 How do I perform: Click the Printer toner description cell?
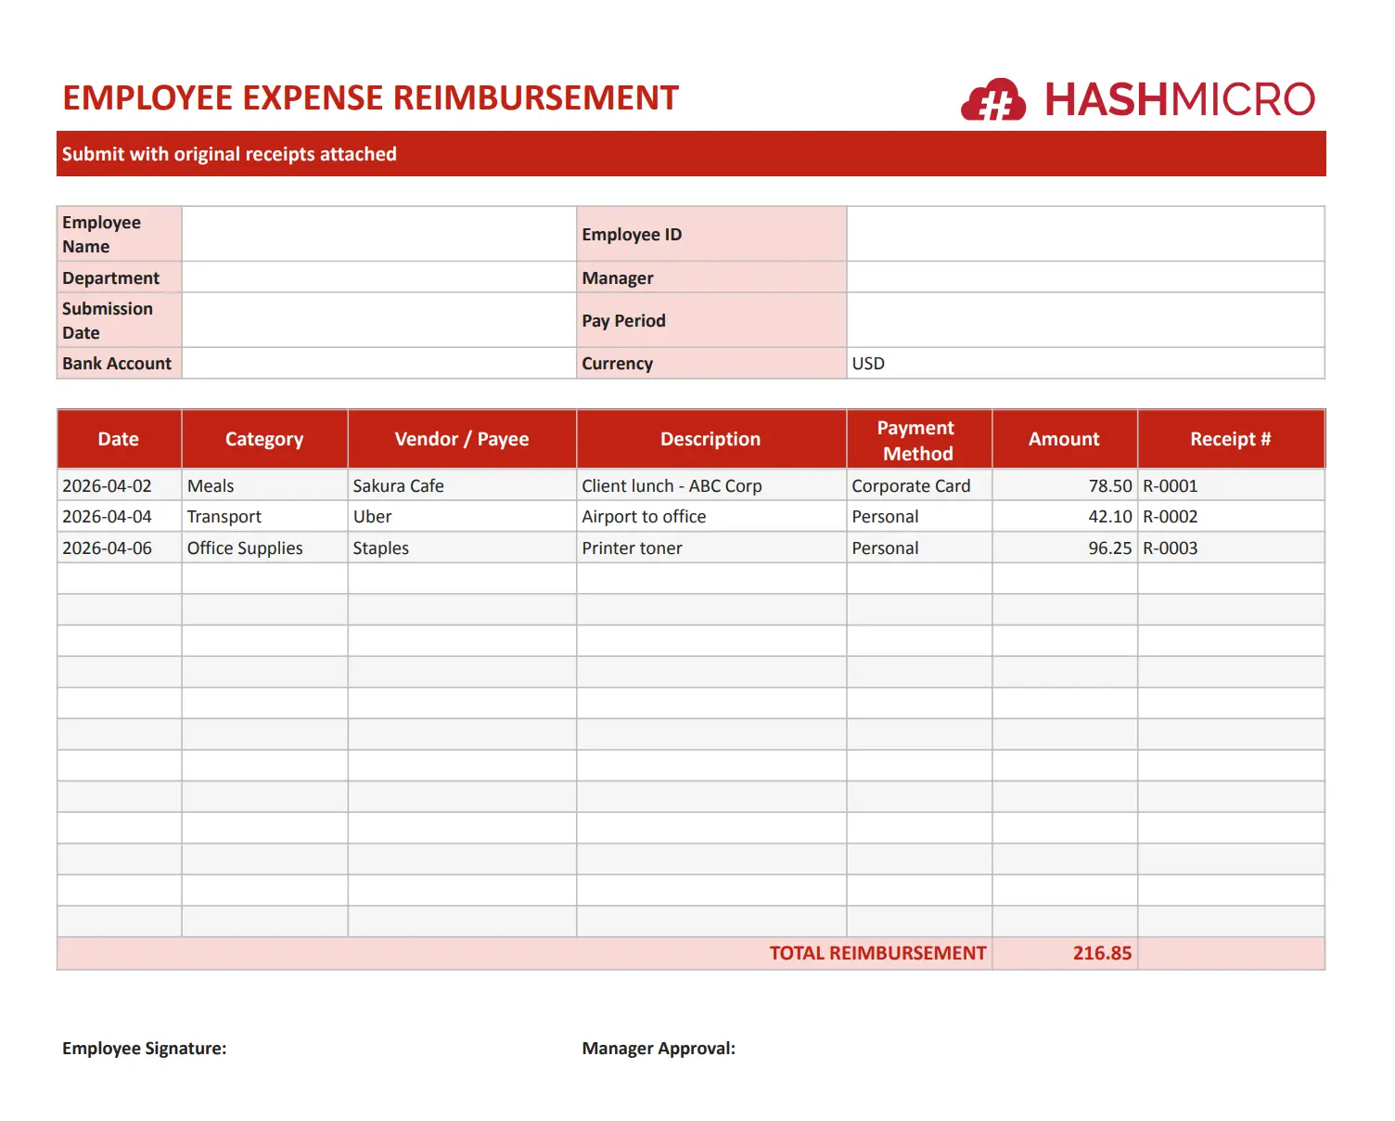click(x=710, y=548)
